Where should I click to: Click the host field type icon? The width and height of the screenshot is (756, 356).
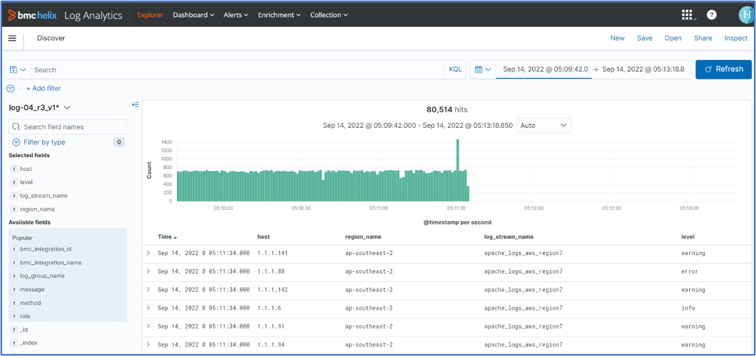14,169
